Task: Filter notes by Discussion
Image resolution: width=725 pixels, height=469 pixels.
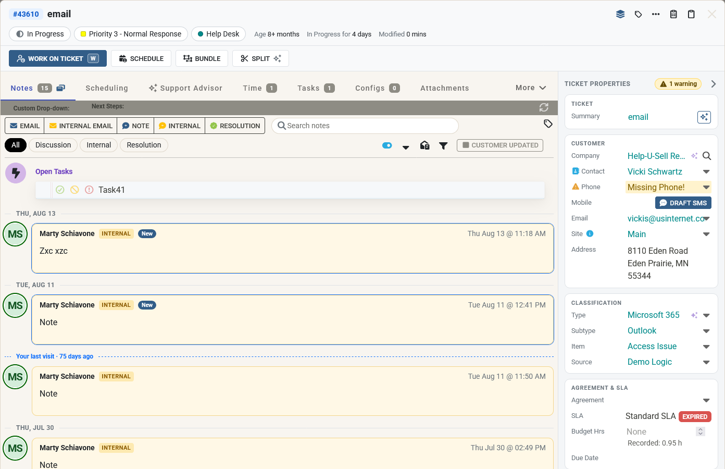Action: tap(53, 145)
